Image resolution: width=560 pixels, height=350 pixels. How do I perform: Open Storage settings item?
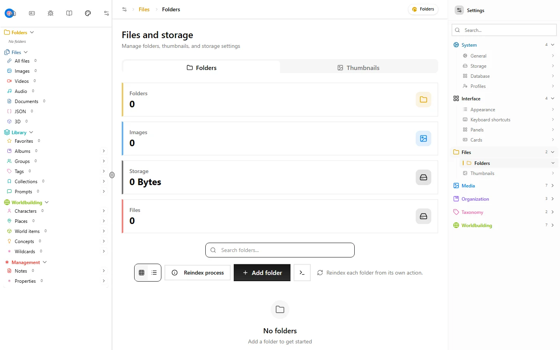508,66
